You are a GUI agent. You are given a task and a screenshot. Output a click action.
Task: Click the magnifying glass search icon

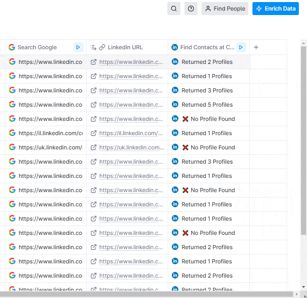click(174, 9)
